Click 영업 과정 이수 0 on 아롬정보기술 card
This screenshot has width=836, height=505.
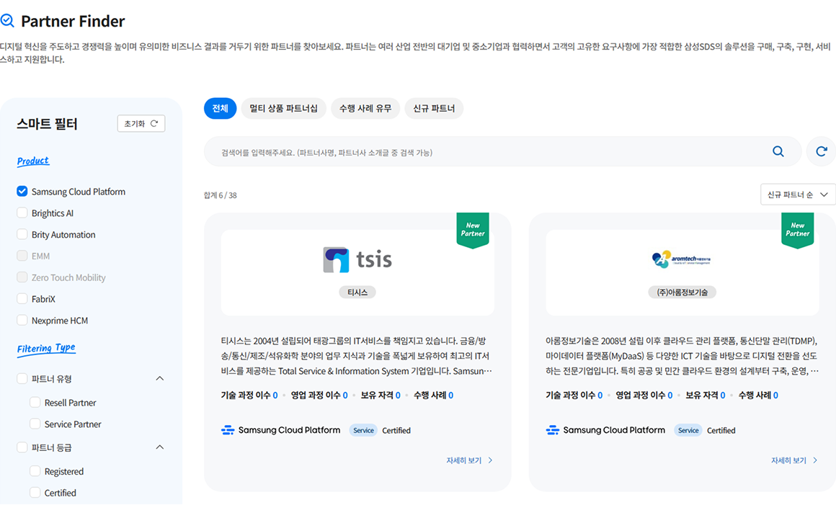[x=644, y=395]
